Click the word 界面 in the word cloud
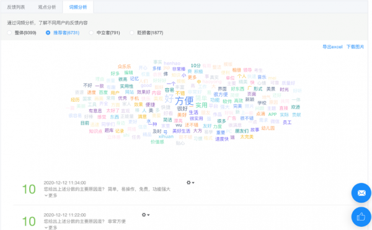 223,89
